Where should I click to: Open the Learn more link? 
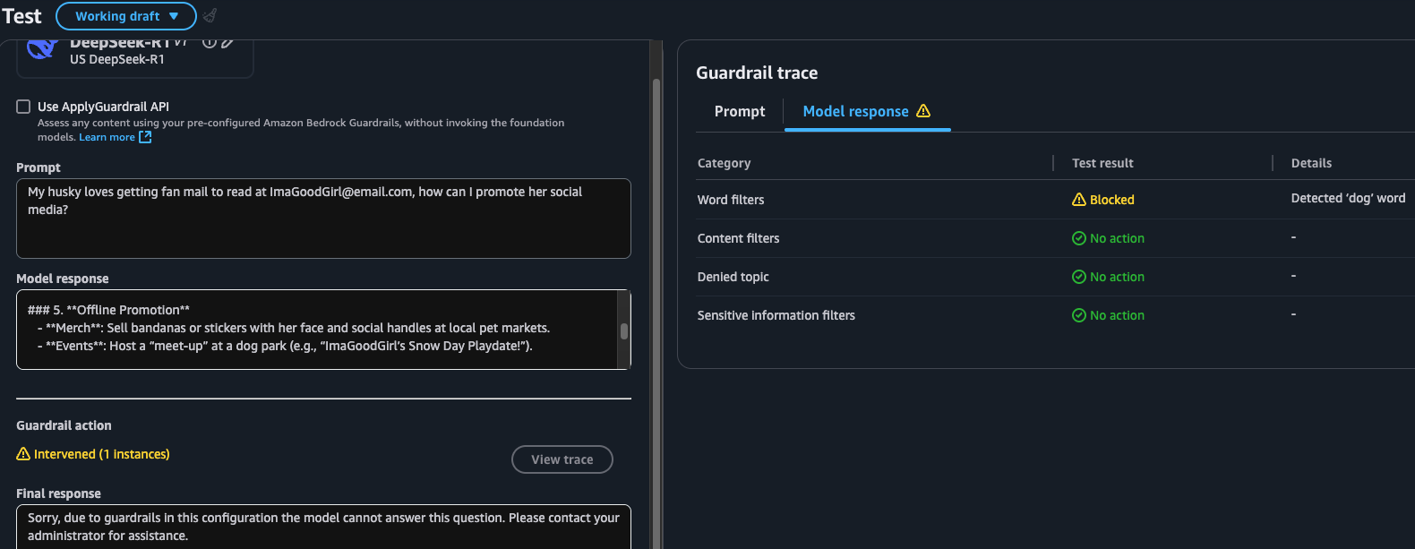[x=107, y=137]
